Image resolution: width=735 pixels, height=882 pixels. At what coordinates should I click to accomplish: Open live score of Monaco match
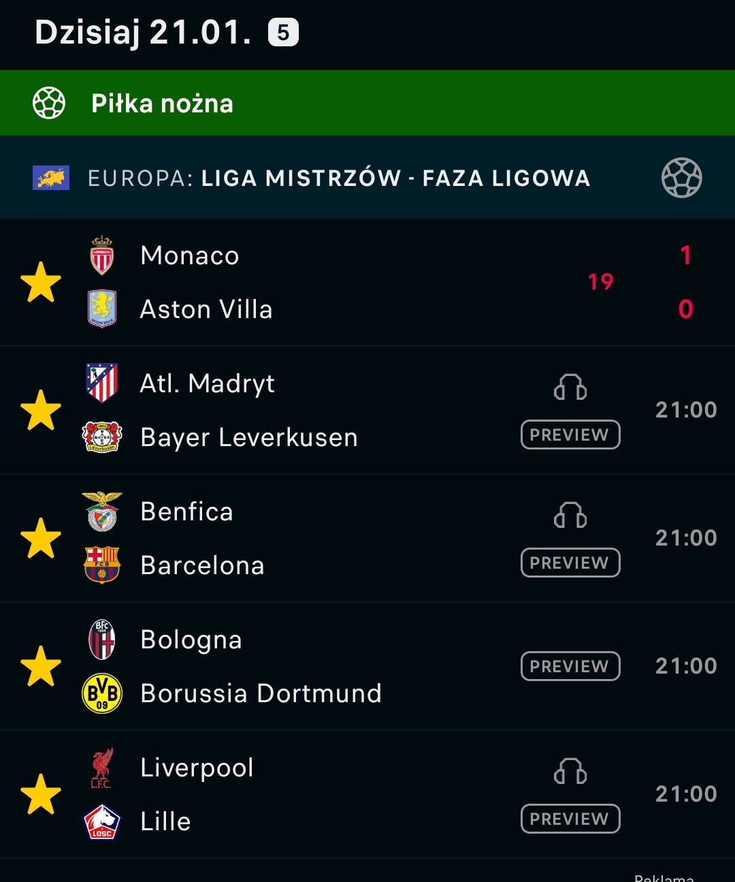click(685, 282)
